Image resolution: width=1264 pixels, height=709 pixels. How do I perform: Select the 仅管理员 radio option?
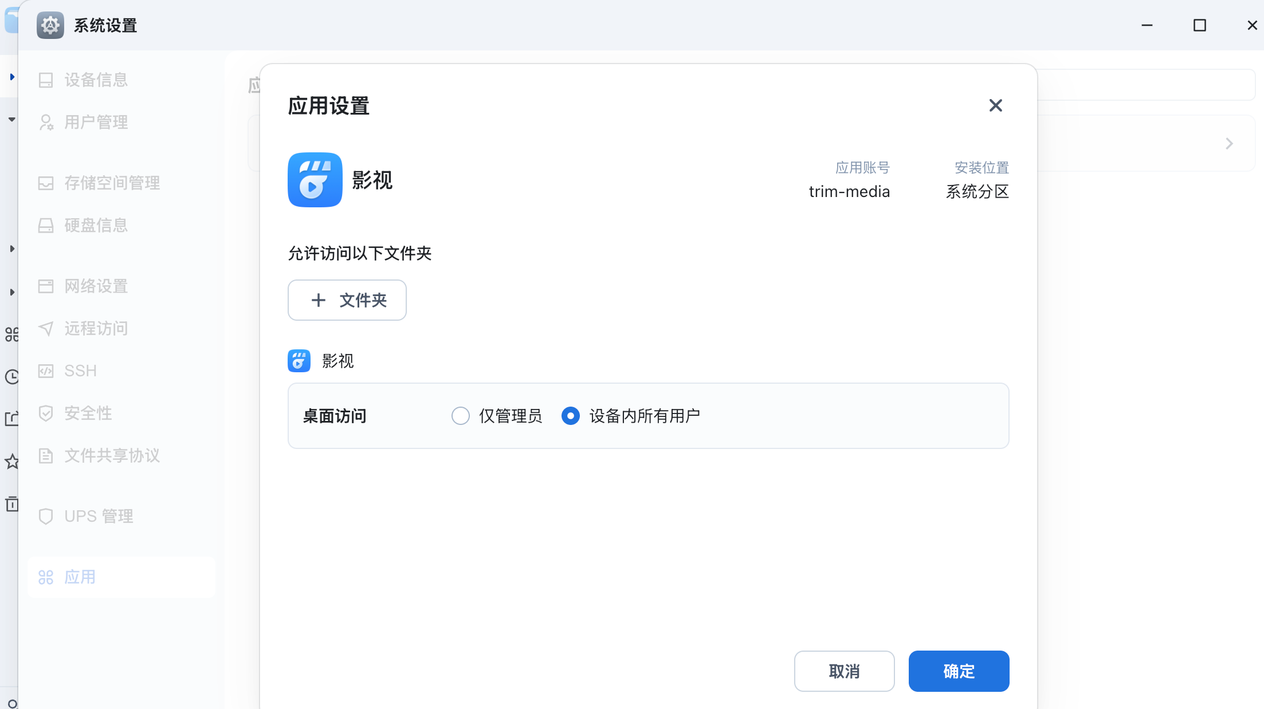click(461, 416)
